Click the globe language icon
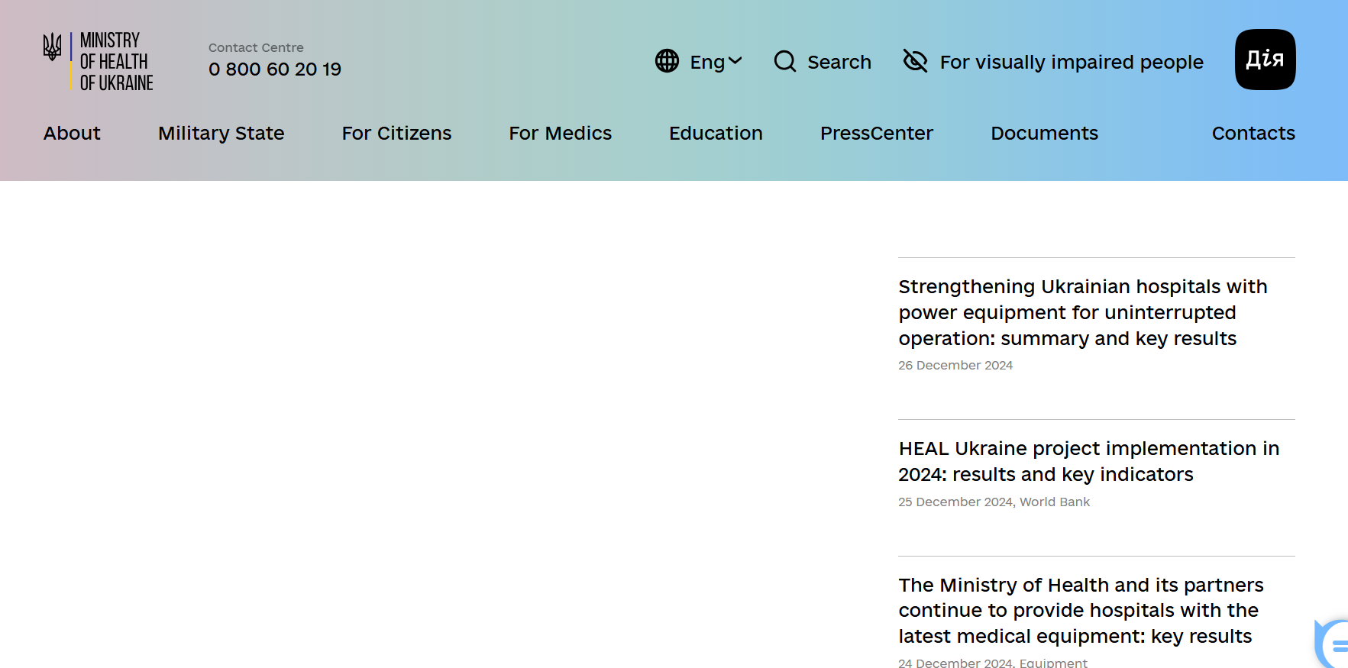The image size is (1348, 668). pyautogui.click(x=667, y=61)
